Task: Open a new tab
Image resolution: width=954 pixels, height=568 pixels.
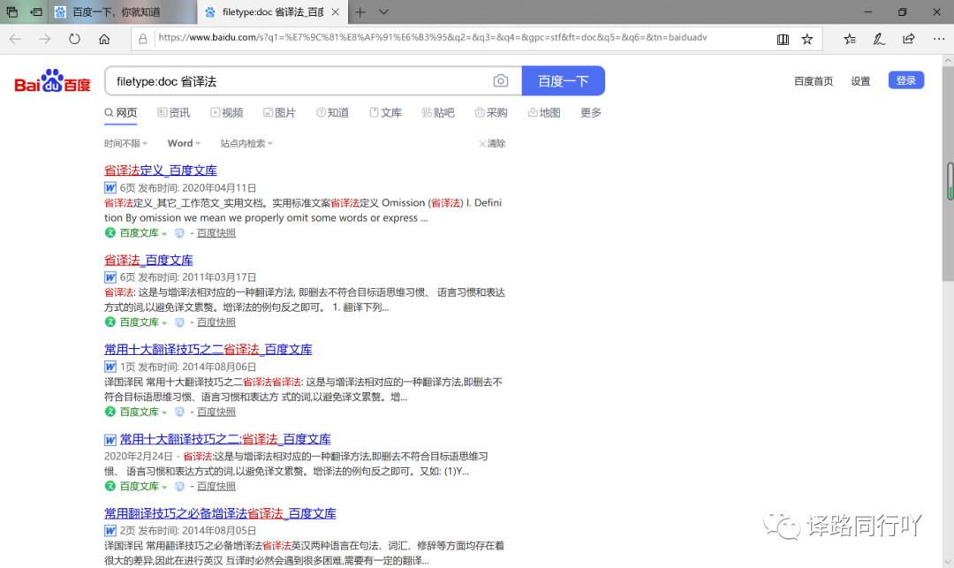Action: pos(360,12)
